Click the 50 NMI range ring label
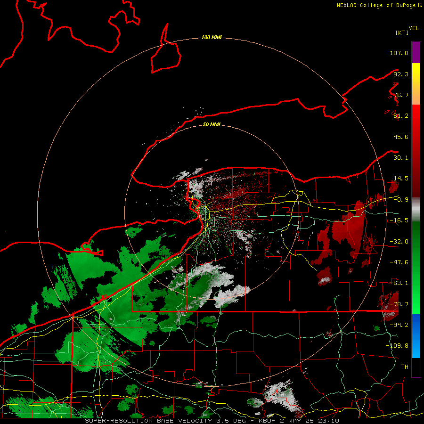Screen dimensions: 424x424 pos(212,125)
